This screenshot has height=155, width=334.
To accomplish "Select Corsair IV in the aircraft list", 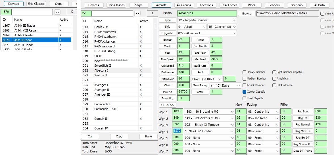I will (117, 128).
